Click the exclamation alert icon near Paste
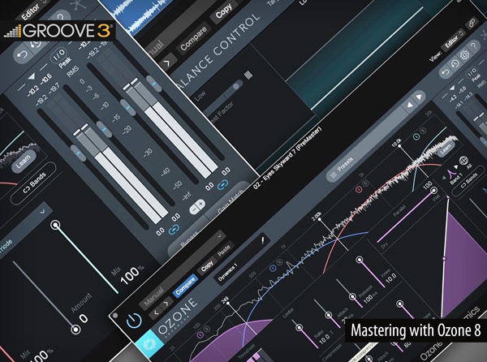This screenshot has width=487, height=362. 263,240
